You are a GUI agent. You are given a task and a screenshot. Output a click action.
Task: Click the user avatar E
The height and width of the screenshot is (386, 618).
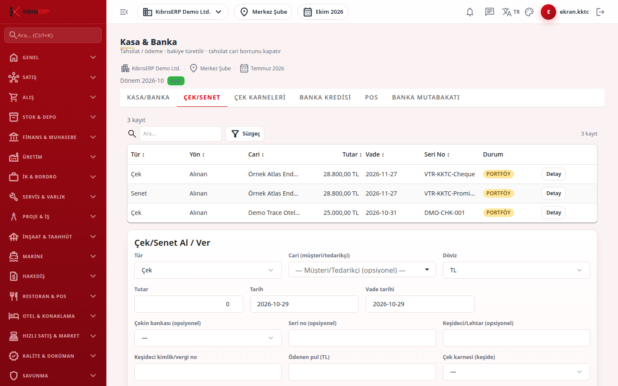pos(548,12)
